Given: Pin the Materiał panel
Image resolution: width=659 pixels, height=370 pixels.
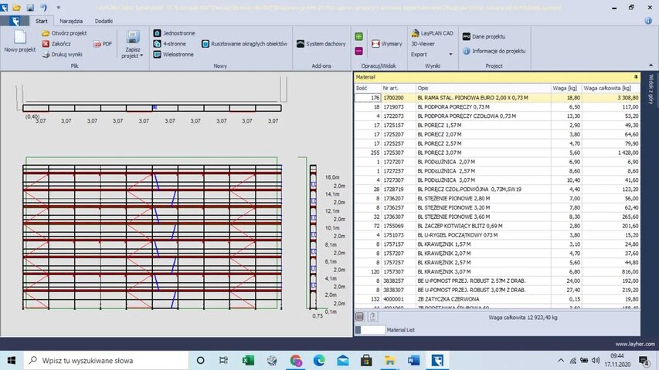Looking at the screenshot, I should [636, 77].
